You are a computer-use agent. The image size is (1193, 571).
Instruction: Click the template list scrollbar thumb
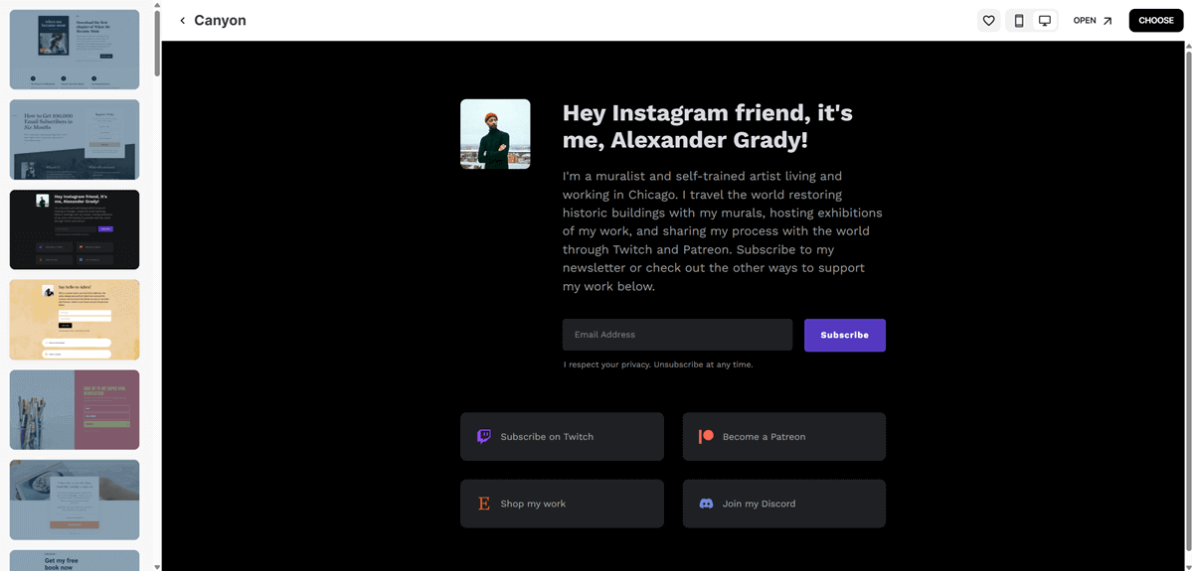click(157, 44)
